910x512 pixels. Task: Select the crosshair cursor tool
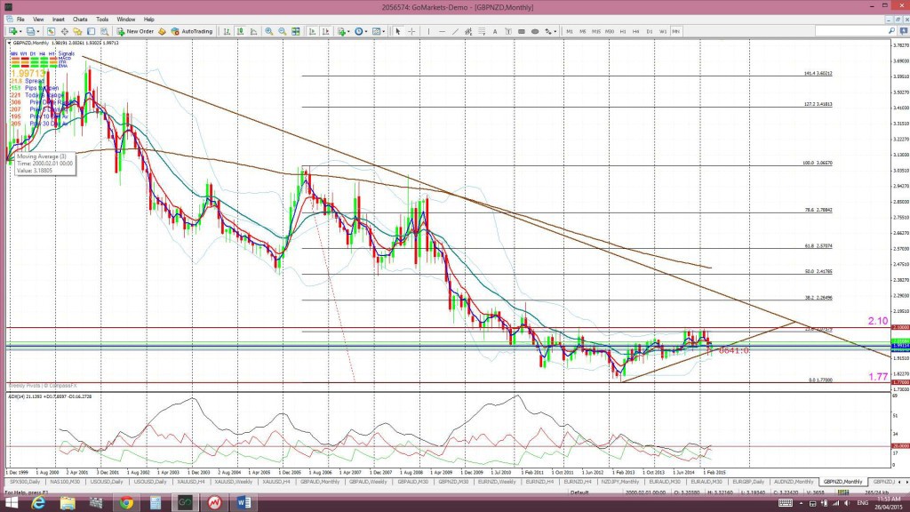tap(411, 31)
